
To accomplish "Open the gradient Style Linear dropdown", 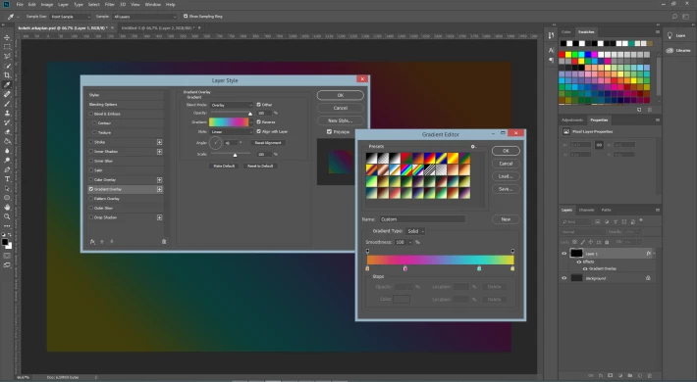I will [231, 132].
